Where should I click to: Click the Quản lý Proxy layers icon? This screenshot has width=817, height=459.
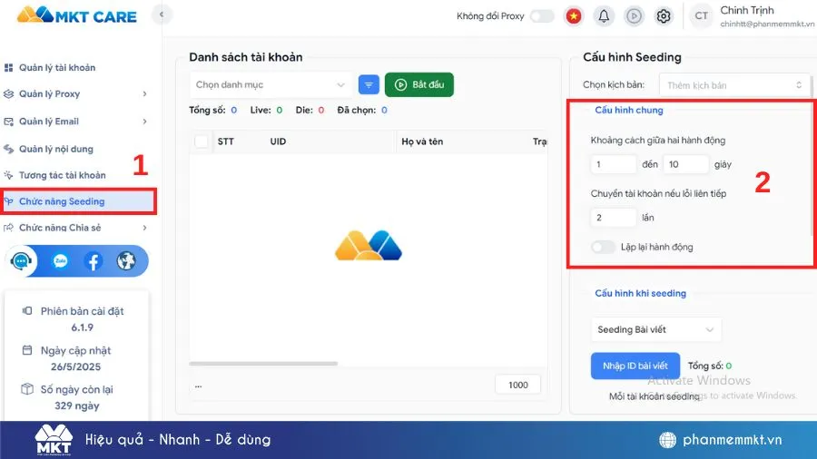click(x=8, y=94)
